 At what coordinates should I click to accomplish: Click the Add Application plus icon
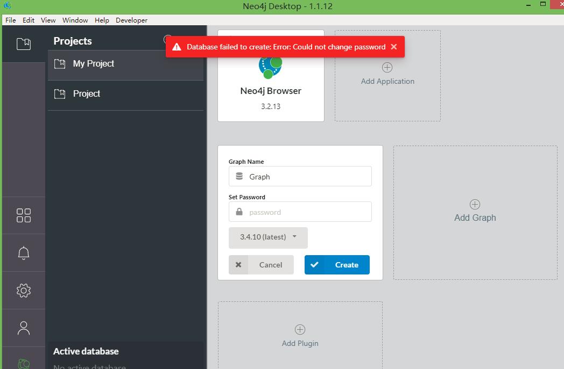[387, 68]
